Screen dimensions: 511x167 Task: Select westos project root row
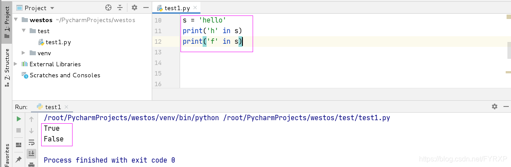pos(78,20)
